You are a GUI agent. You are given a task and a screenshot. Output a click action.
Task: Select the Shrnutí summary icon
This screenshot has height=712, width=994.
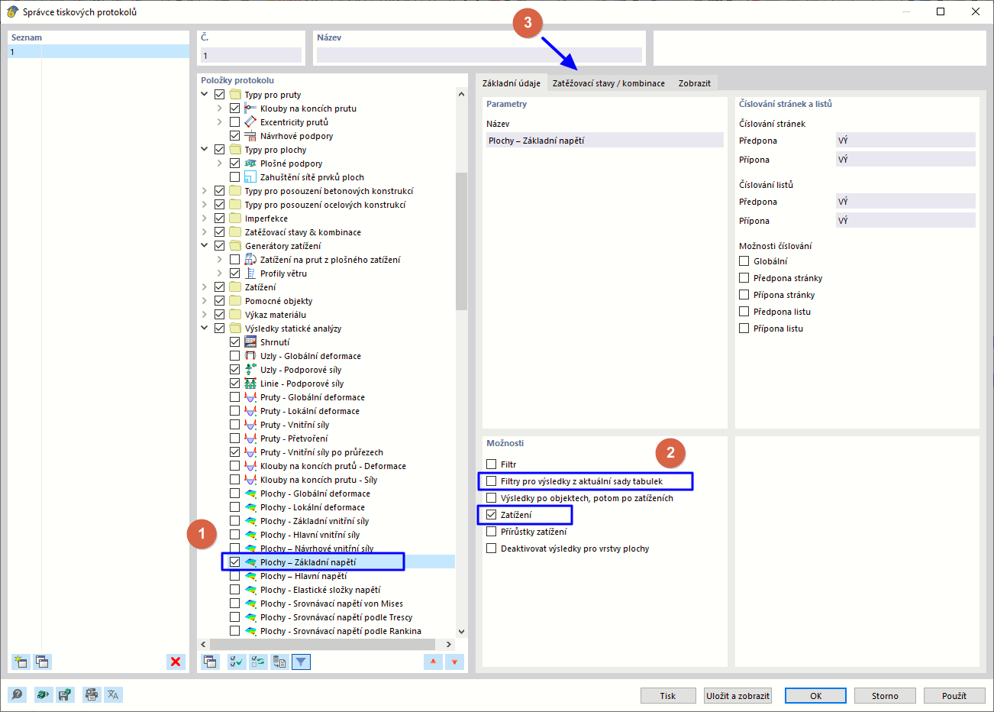[x=250, y=342]
